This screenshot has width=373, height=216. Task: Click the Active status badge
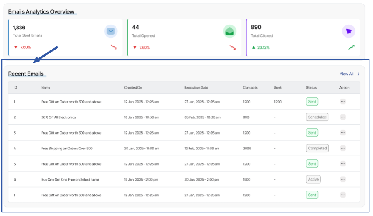pyautogui.click(x=313, y=179)
